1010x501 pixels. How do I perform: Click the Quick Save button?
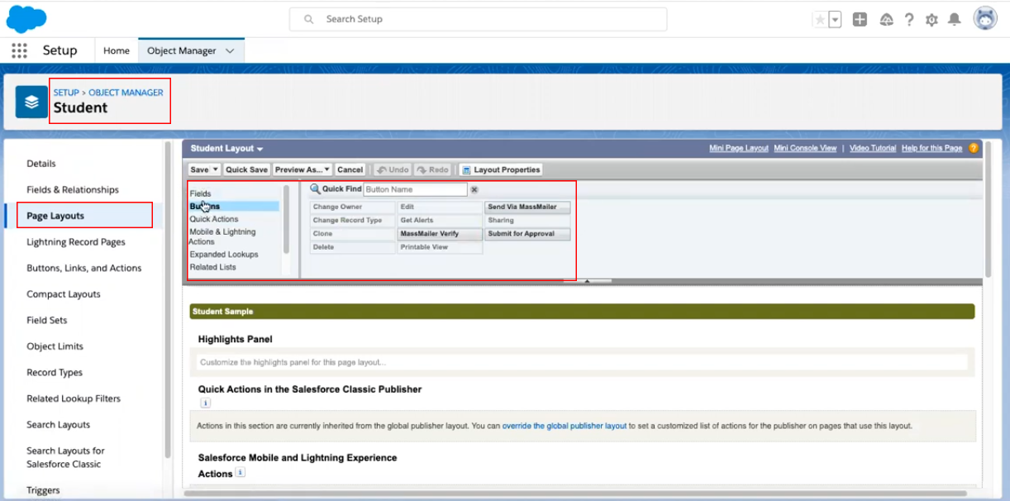coord(247,169)
